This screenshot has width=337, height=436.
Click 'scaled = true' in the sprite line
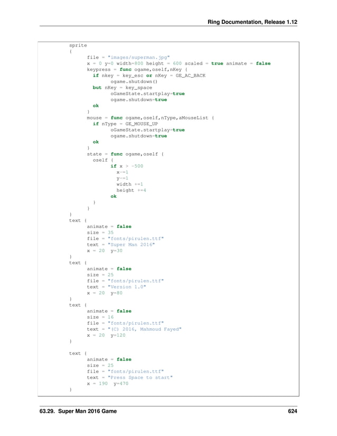tap(204, 63)
